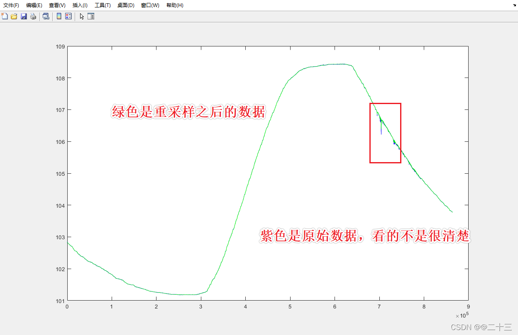The width and height of the screenshot is (518, 335).
Task: Open a saved figure file
Action: pos(14,16)
